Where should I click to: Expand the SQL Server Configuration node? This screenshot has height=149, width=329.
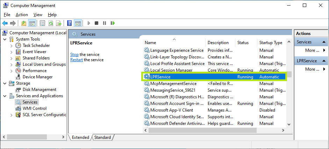12,115
